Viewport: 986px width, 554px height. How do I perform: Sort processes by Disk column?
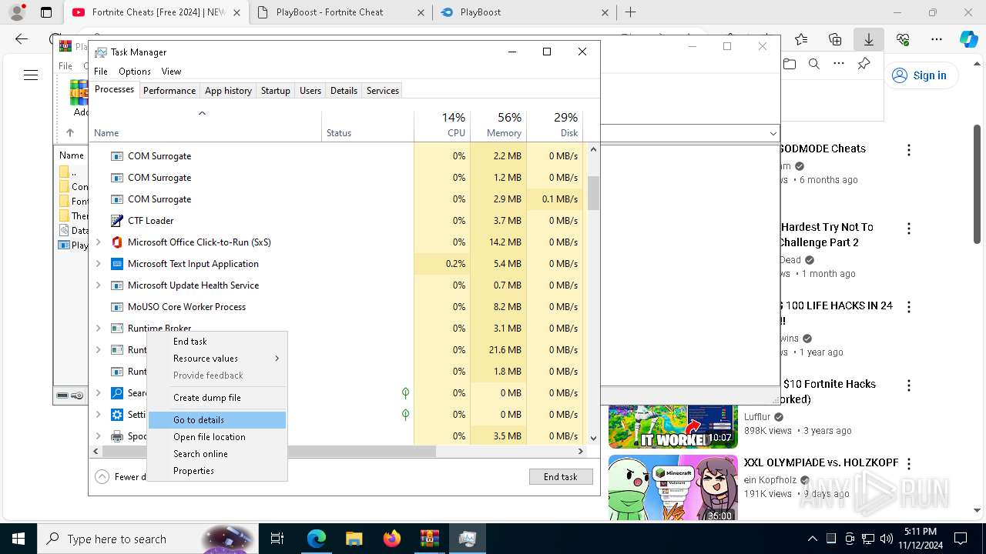point(555,125)
